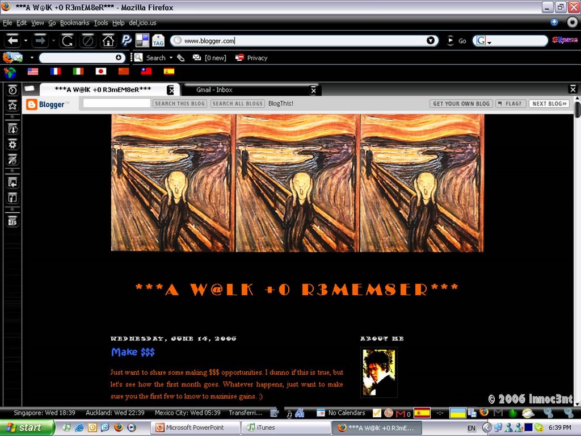The height and width of the screenshot is (436, 581).
Task: Open the gear sidebar icon
Action: pyautogui.click(x=12, y=145)
